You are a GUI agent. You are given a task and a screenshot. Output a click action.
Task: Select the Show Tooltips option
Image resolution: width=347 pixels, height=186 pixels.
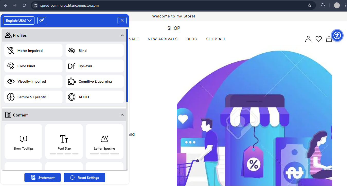pos(23,141)
